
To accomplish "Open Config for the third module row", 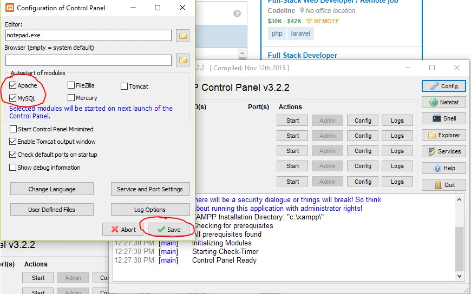I will pyautogui.click(x=363, y=151).
